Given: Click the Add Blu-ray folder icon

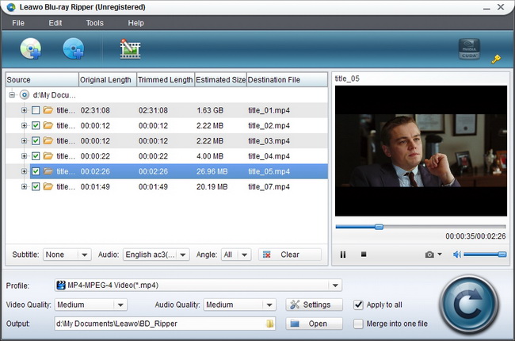Looking at the screenshot, I should click(74, 48).
